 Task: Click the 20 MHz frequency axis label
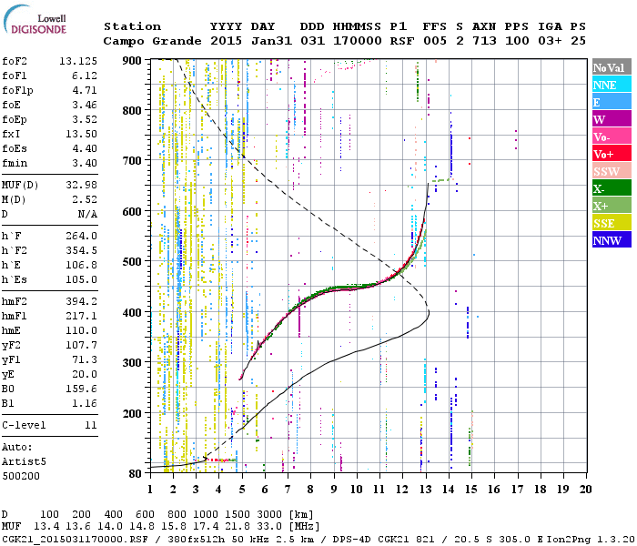[585, 490]
